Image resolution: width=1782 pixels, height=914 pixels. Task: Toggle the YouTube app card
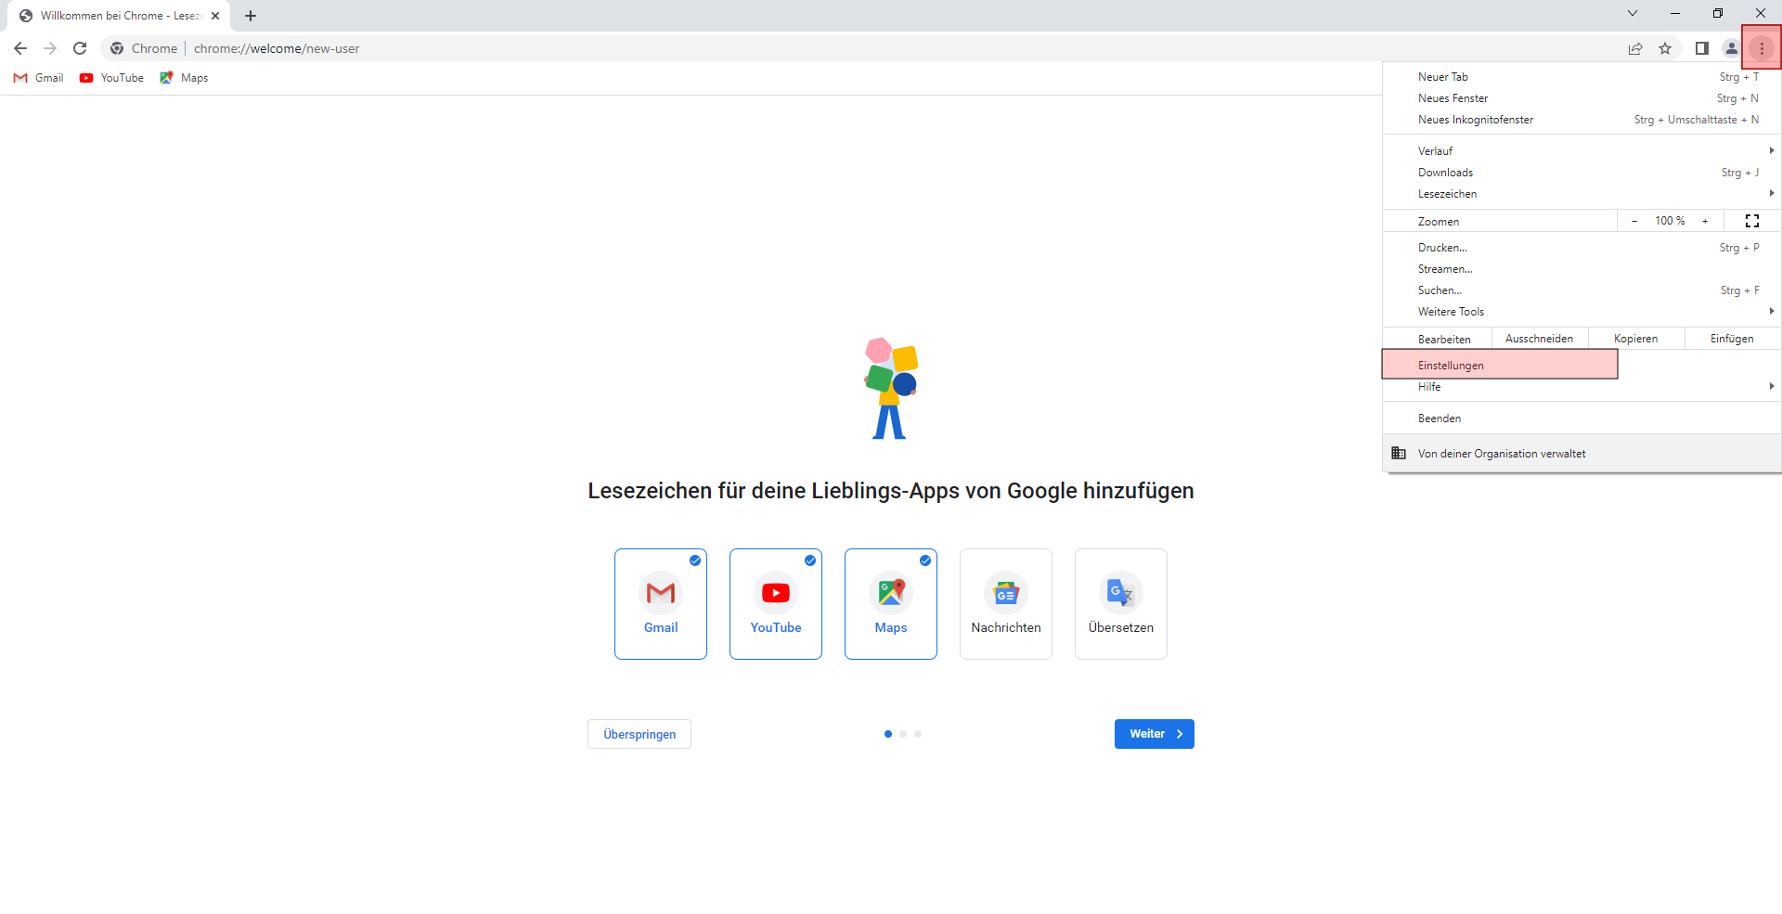coord(776,604)
